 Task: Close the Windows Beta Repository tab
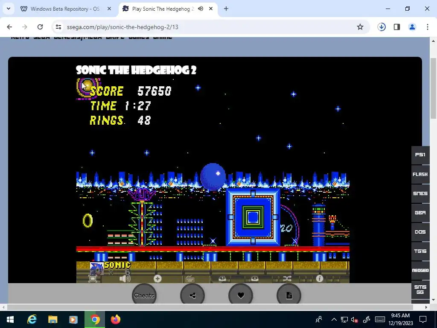click(x=109, y=9)
